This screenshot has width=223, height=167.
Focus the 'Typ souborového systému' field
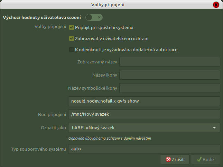144,149
